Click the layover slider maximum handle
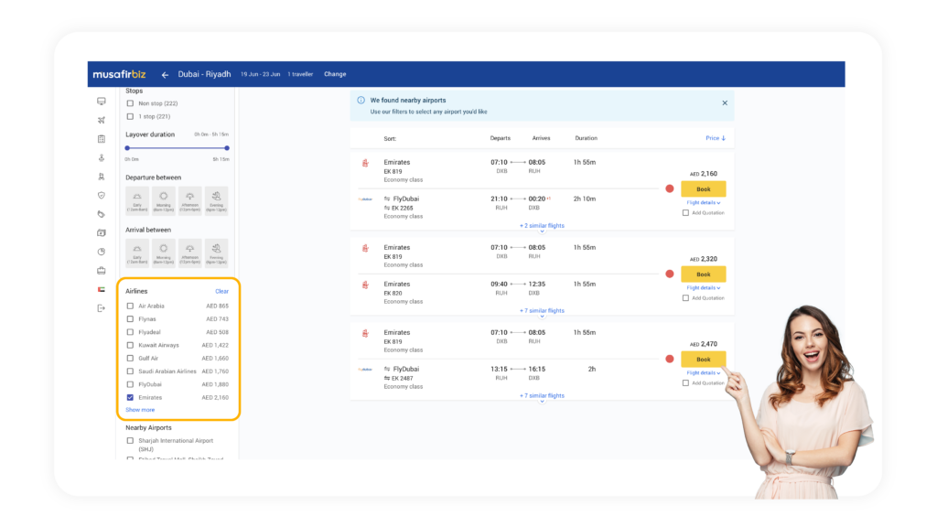Image resolution: width=937 pixels, height=527 pixels. 227,148
